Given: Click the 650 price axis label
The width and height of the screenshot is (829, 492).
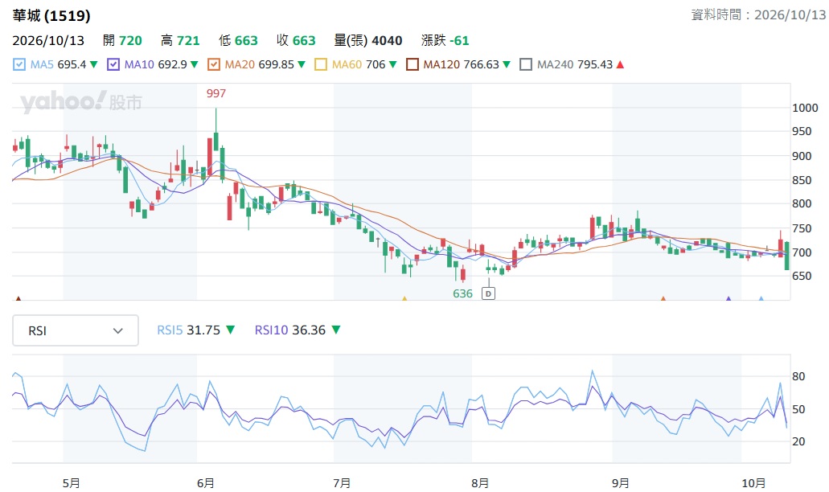Looking at the screenshot, I should [802, 276].
